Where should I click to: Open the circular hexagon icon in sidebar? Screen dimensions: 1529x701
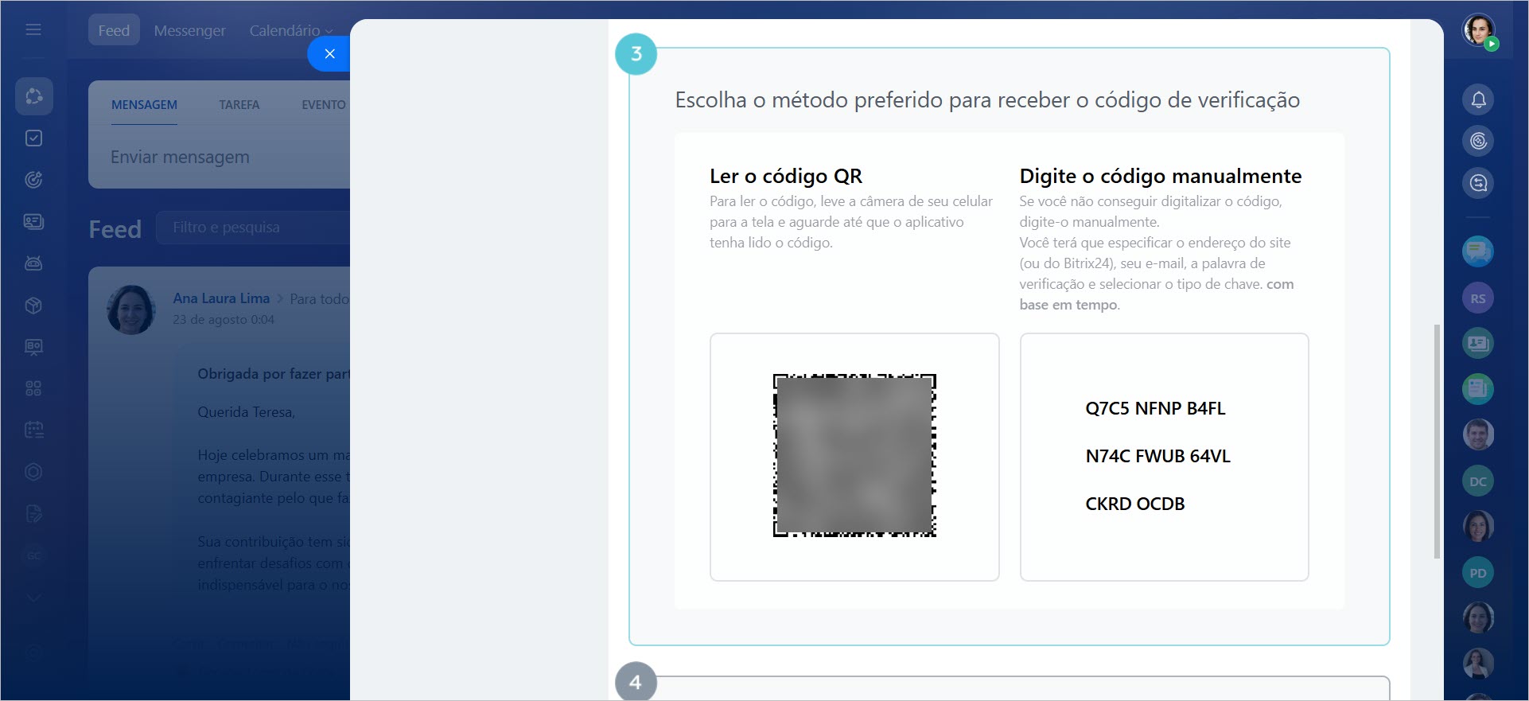pos(33,472)
